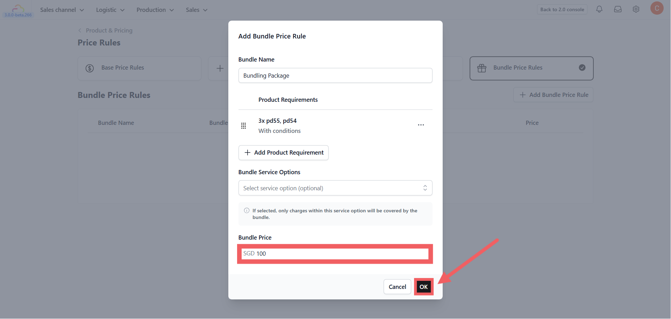The height and width of the screenshot is (319, 671).
Task: Click the dollar icon on Base Price Rules
Action: [x=90, y=68]
